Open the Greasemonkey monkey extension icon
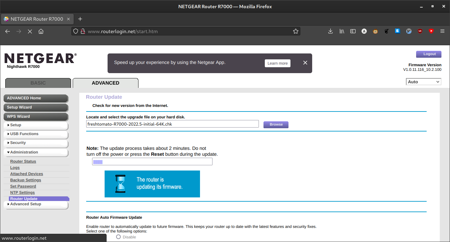Screen dimensions: 450x242 tap(375, 31)
